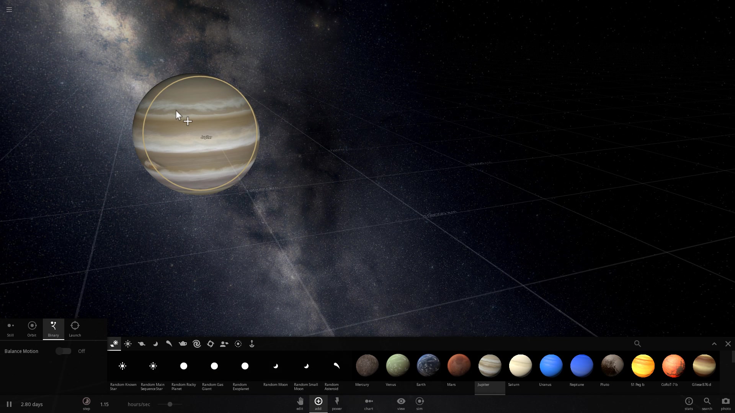
Task: Select the Launch placement mode
Action: (75, 329)
